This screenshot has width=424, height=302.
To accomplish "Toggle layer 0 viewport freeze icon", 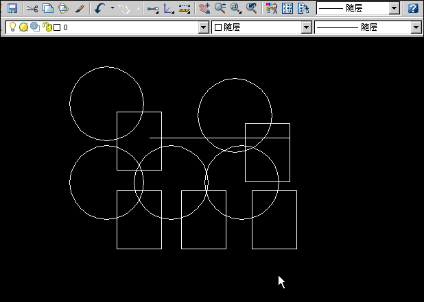I will click(35, 27).
